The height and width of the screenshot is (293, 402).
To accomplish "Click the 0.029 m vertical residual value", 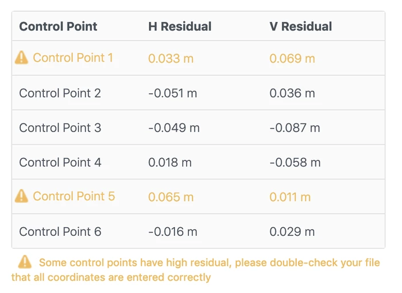I will pos(292,232).
